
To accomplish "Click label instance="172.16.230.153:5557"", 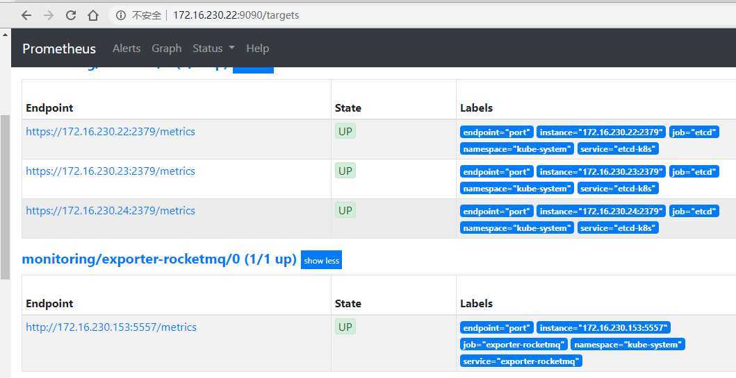I will [x=604, y=328].
